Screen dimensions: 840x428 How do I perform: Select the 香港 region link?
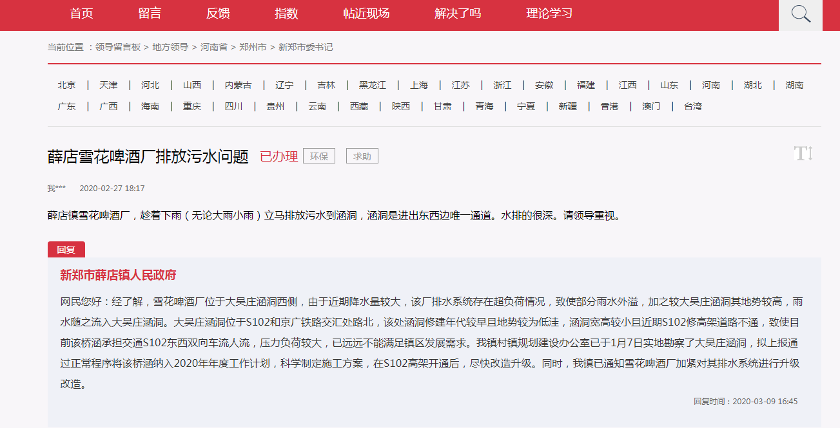click(x=610, y=106)
